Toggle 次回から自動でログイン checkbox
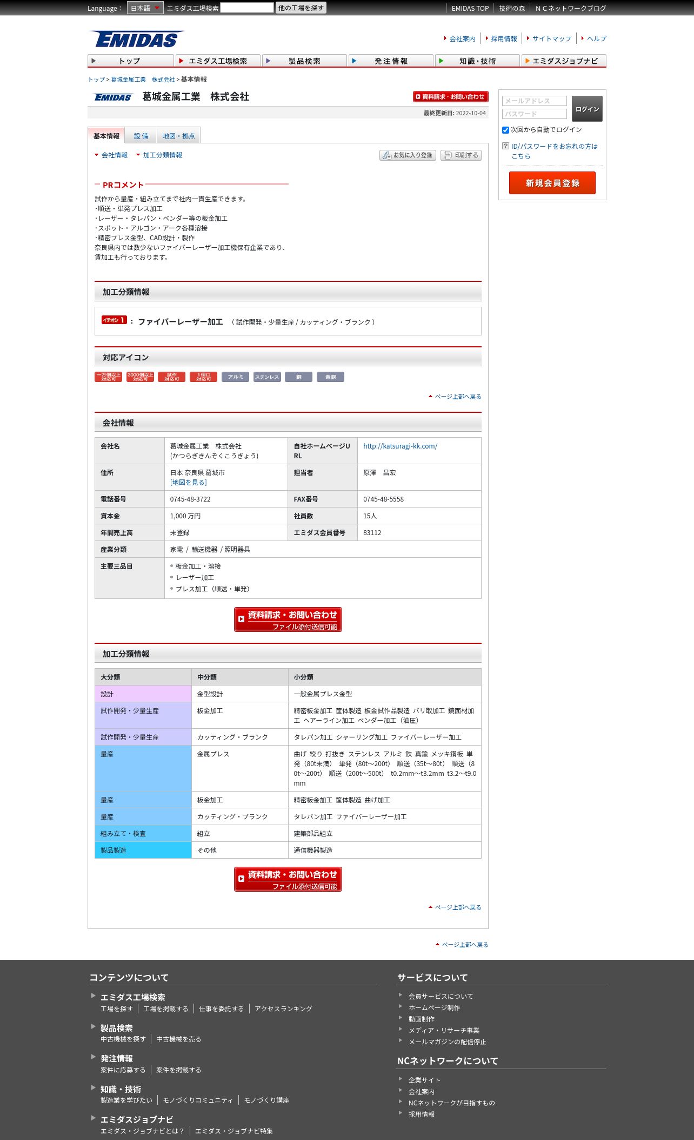 (506, 130)
